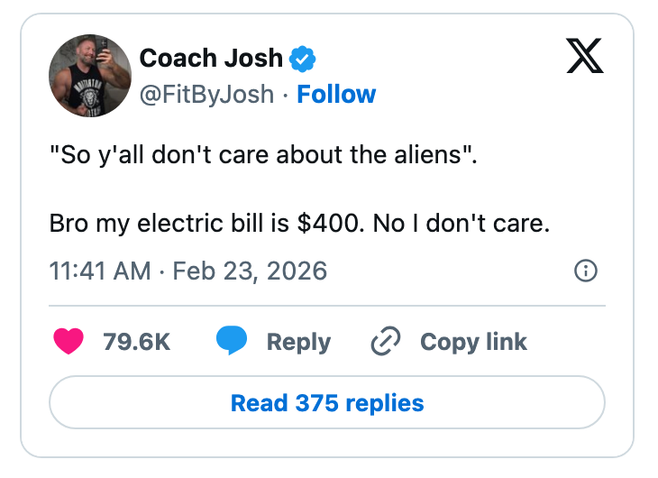The height and width of the screenshot is (478, 658).
Task: Open the @FitByJosh handle link
Action: click(206, 94)
